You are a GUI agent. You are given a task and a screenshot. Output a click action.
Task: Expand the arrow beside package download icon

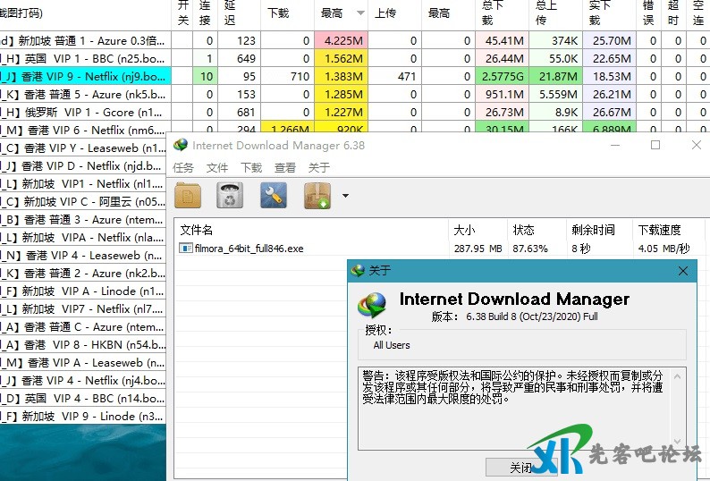(x=345, y=195)
